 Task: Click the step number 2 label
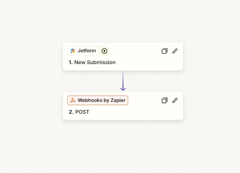click(x=71, y=112)
